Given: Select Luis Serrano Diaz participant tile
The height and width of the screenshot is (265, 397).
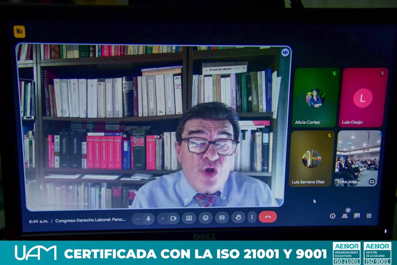Looking at the screenshot, I should pos(312,159).
